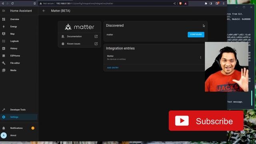Click the browser wallet icon
The width and height of the screenshot is (256, 144).
point(217,4)
